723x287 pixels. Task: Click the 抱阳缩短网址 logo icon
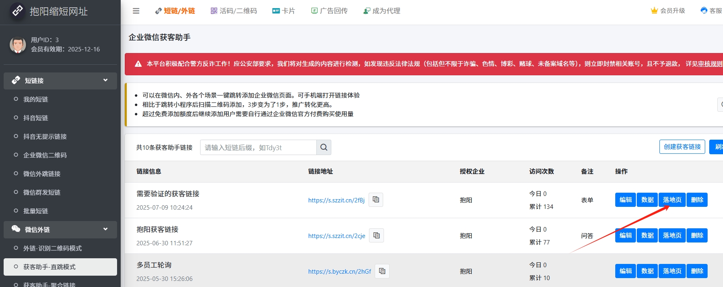coord(17,11)
